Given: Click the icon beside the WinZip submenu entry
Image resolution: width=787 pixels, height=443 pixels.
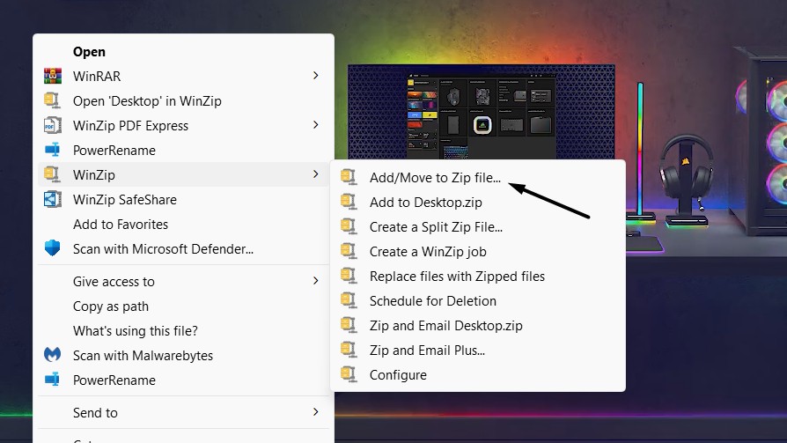Looking at the screenshot, I should [52, 174].
